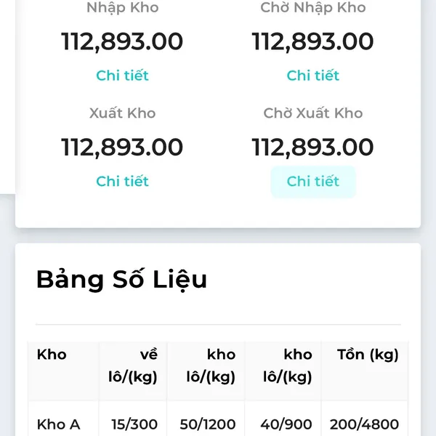The width and height of the screenshot is (436, 436).
Task: Select the Kho A row cell
Action: 58,424
